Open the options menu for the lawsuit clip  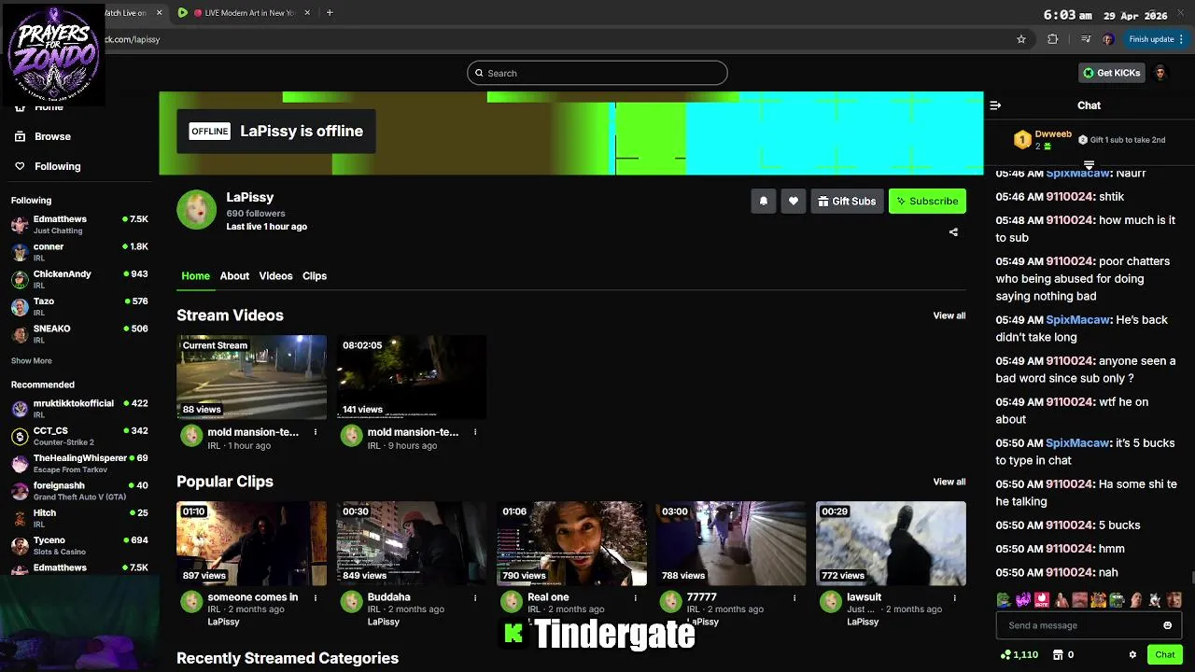tap(954, 597)
